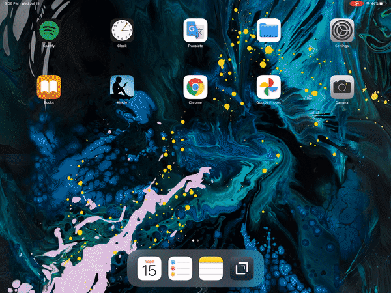Tap the battery percentage indicator
Image resolution: width=391 pixels, height=293 pixels.
[376, 4]
